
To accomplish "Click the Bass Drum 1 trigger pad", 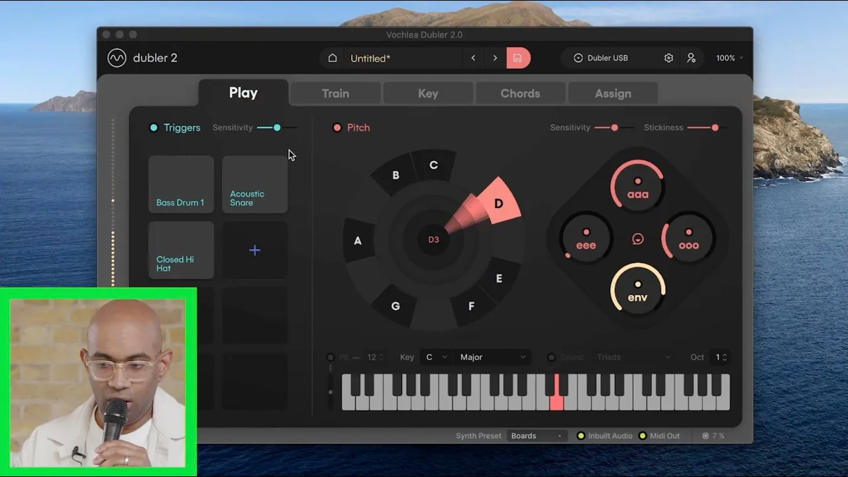I will coord(181,184).
